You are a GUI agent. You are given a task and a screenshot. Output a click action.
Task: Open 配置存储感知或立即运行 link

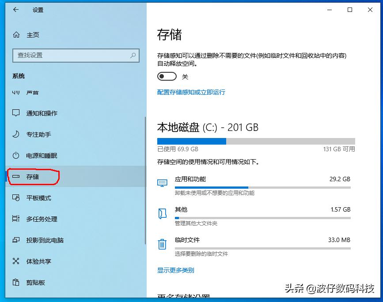click(192, 92)
